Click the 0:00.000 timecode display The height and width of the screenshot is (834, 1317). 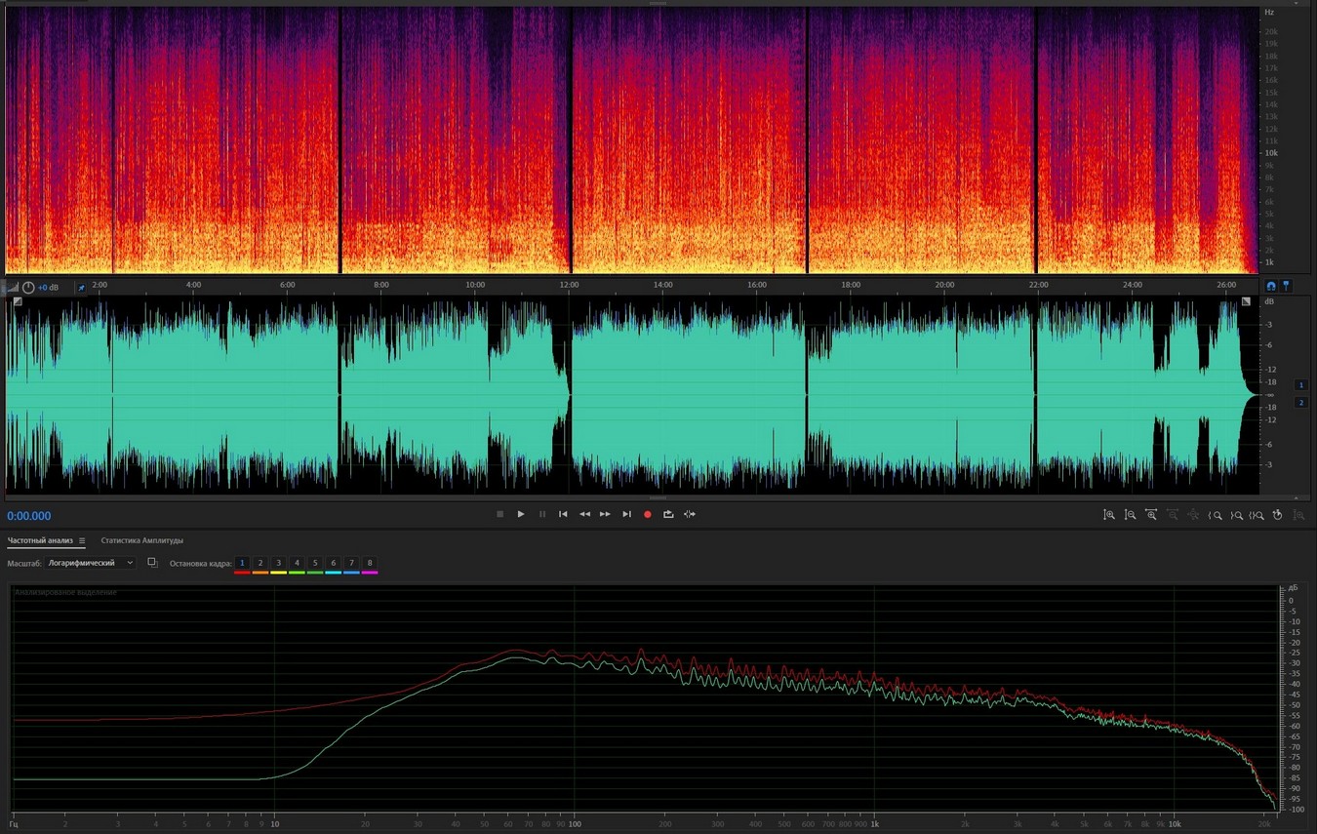point(29,516)
